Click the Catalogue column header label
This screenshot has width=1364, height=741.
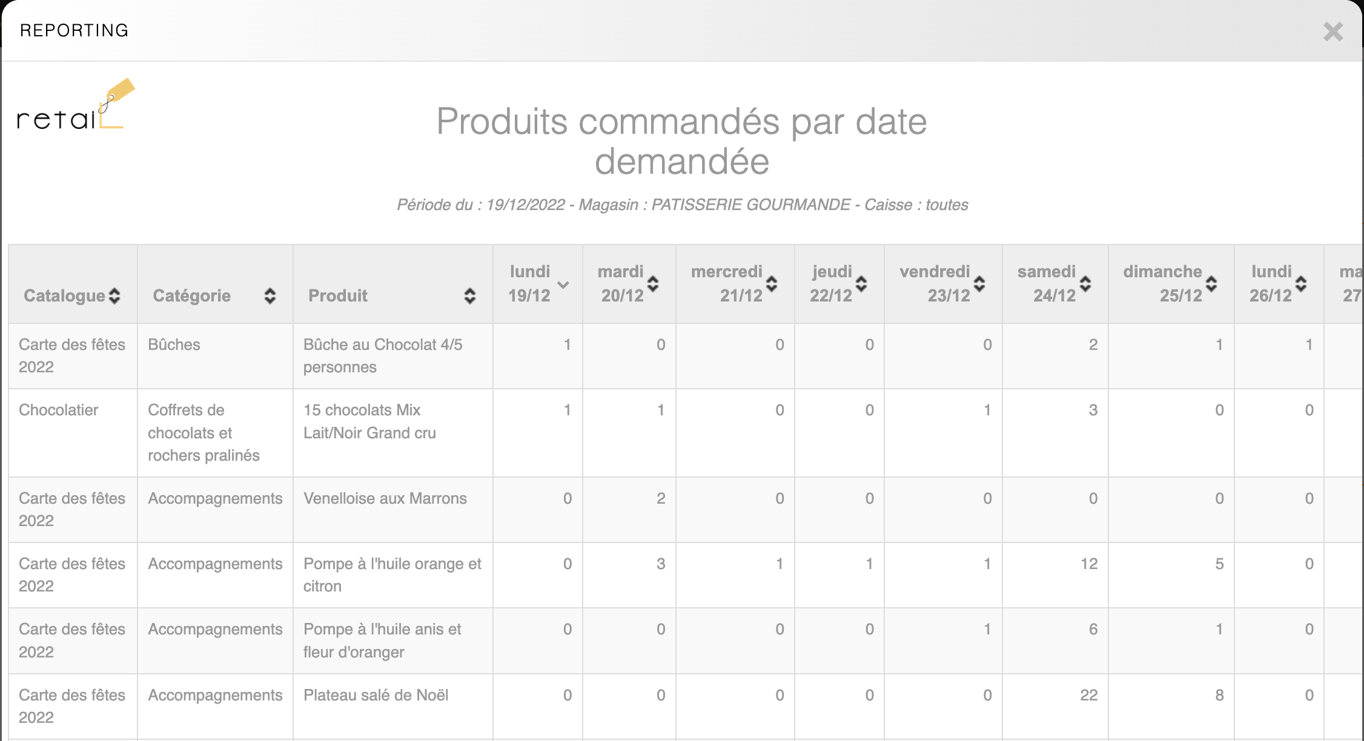coord(64,296)
